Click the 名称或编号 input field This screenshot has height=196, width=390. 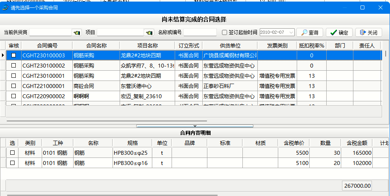point(200,33)
